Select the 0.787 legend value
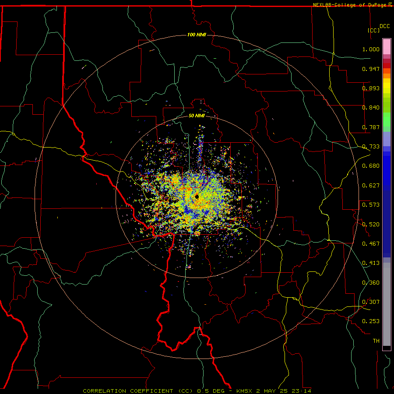 pos(371,127)
